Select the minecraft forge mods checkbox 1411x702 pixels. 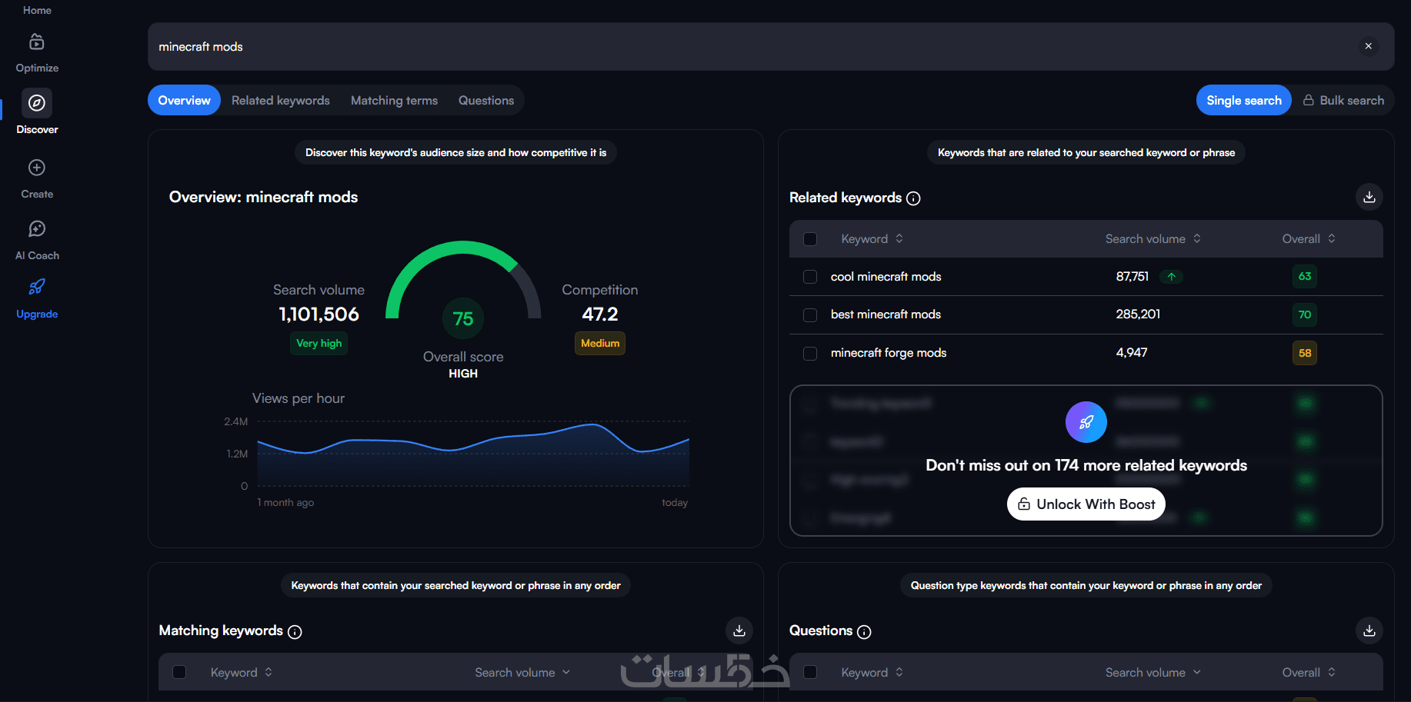pyautogui.click(x=810, y=353)
